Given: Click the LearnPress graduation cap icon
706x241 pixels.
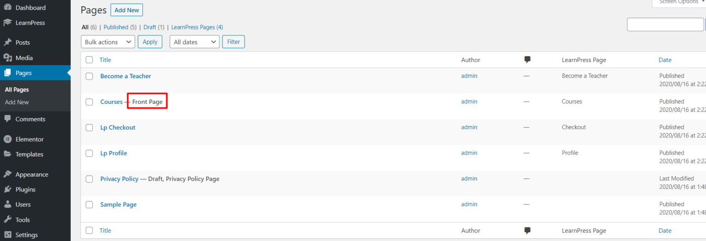Looking at the screenshot, I should pos(7,23).
